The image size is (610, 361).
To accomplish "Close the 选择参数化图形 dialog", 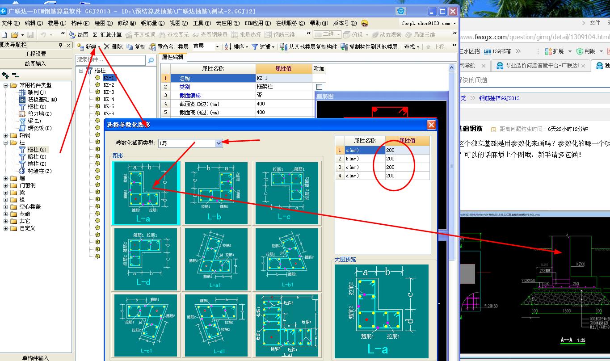I will pyautogui.click(x=431, y=125).
